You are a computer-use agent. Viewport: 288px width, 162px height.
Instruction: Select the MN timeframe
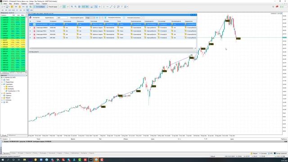point(31,10)
